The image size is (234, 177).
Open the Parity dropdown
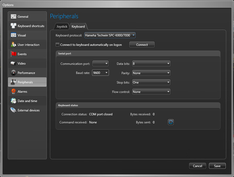click(151, 73)
